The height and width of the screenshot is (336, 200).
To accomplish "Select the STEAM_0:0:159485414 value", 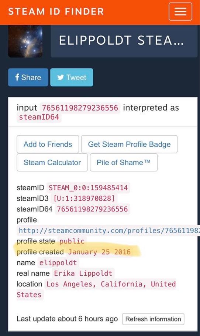I will pyautogui.click(x=88, y=188).
